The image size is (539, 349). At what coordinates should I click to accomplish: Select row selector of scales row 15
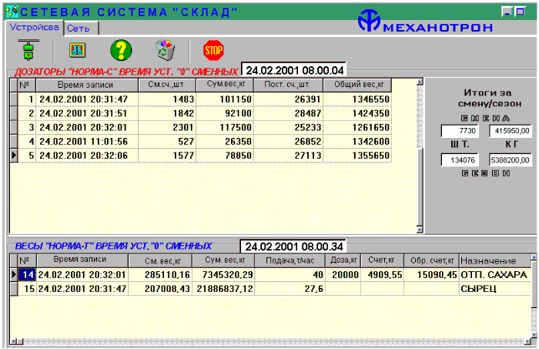tap(13, 288)
